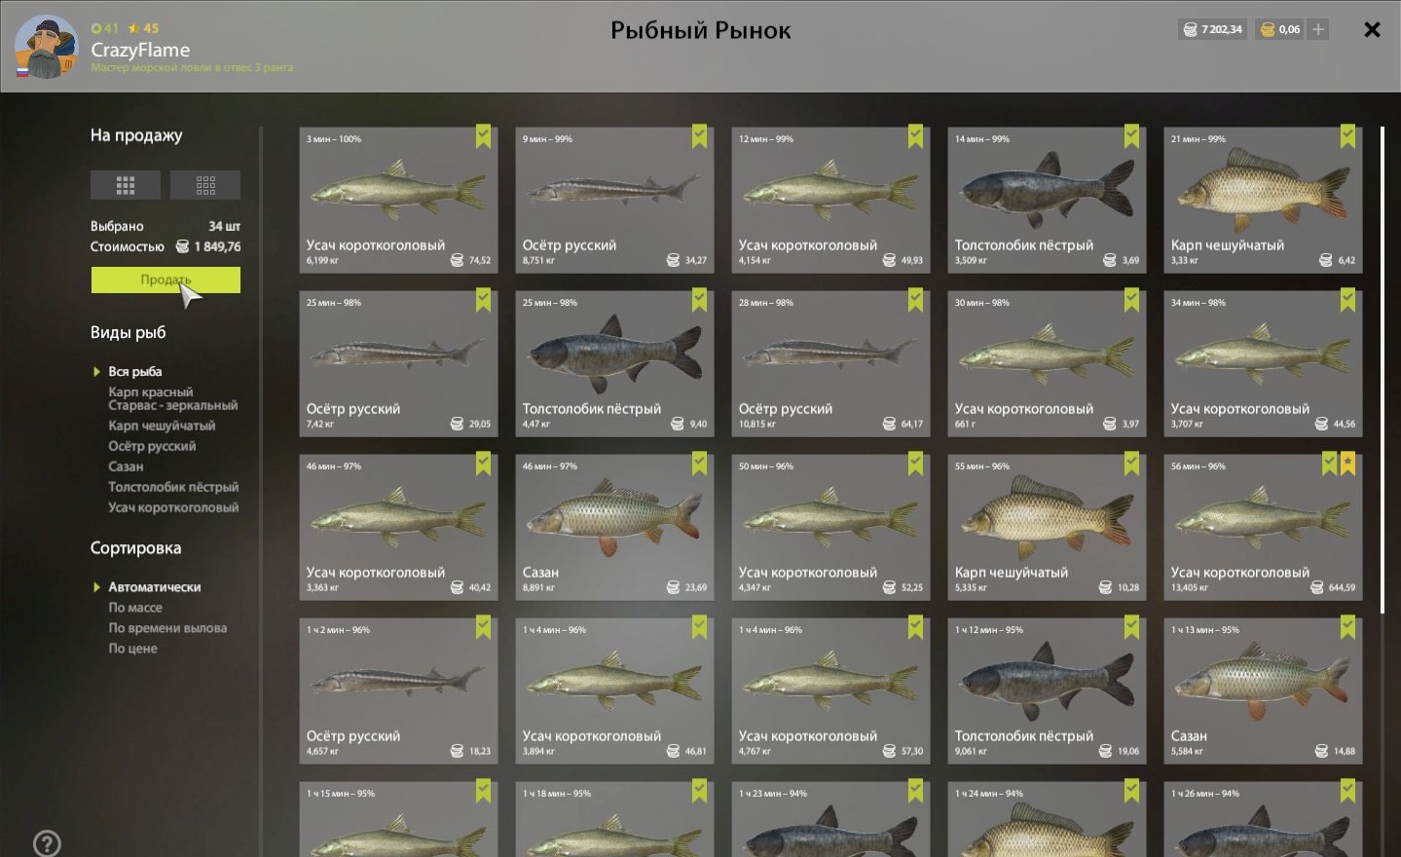
Task: Select all fish with filled grid icon
Action: pyautogui.click(x=126, y=185)
